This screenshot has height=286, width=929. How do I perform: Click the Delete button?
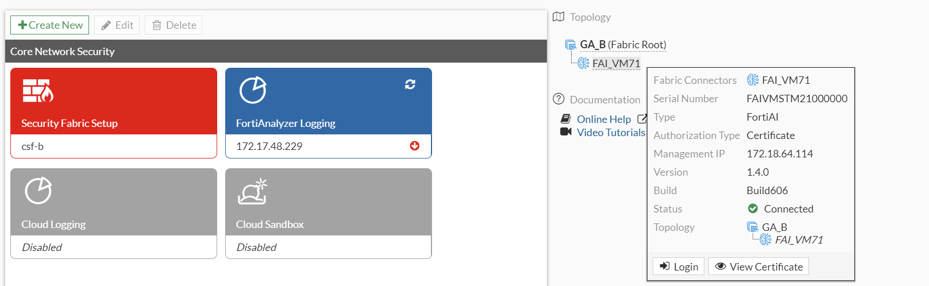[x=174, y=25]
